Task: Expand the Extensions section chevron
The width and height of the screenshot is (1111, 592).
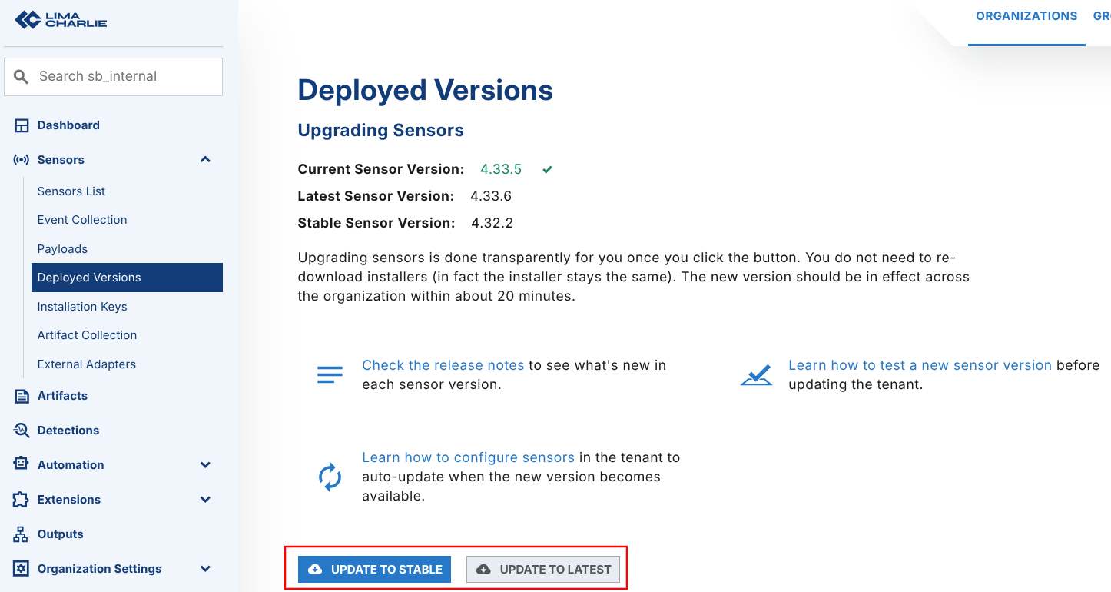Action: [205, 500]
